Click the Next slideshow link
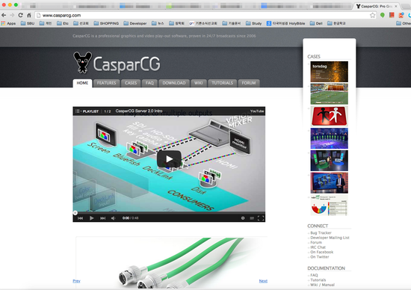 (263, 281)
